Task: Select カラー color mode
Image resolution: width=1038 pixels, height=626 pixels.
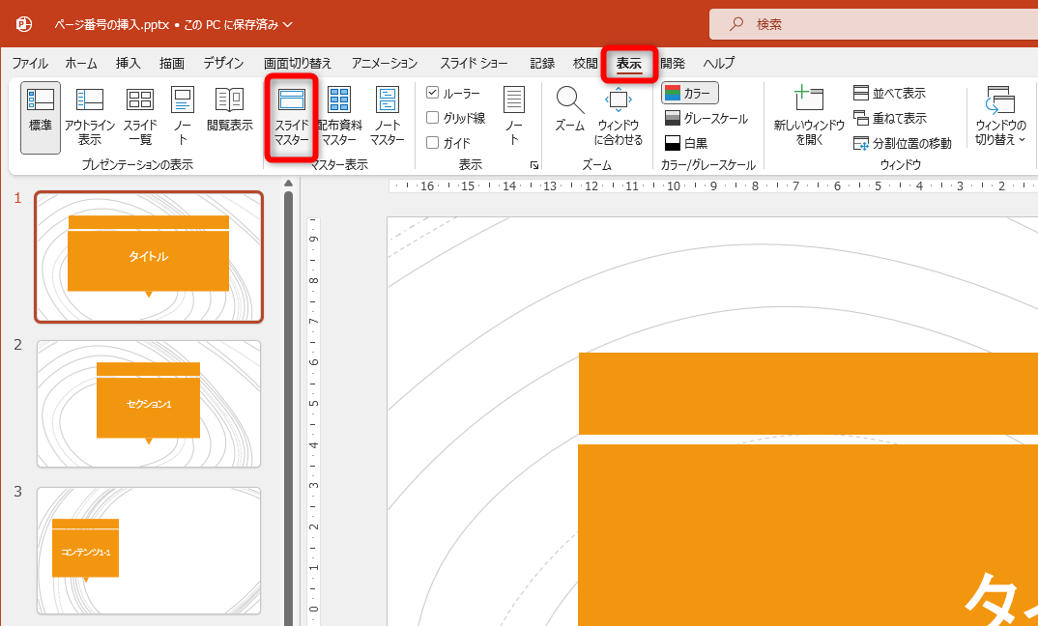Action: click(690, 94)
